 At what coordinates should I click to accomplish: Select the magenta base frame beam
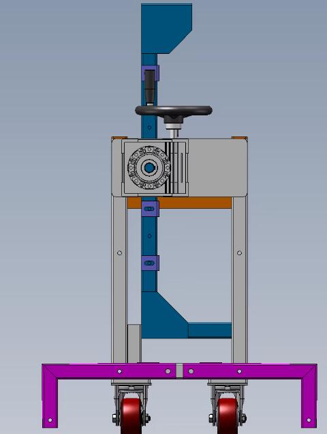pos(179,371)
